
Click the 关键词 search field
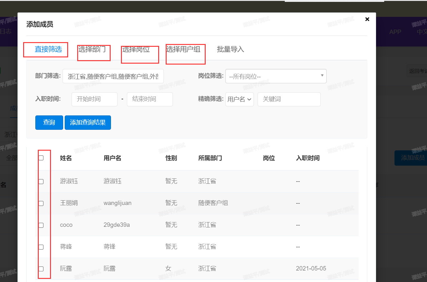[289, 99]
